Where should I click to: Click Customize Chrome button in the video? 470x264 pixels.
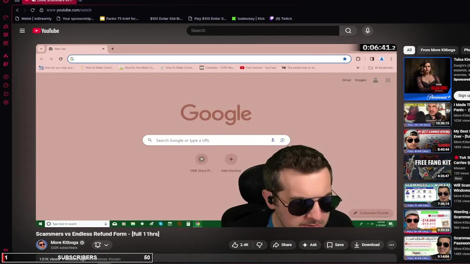pyautogui.click(x=371, y=213)
